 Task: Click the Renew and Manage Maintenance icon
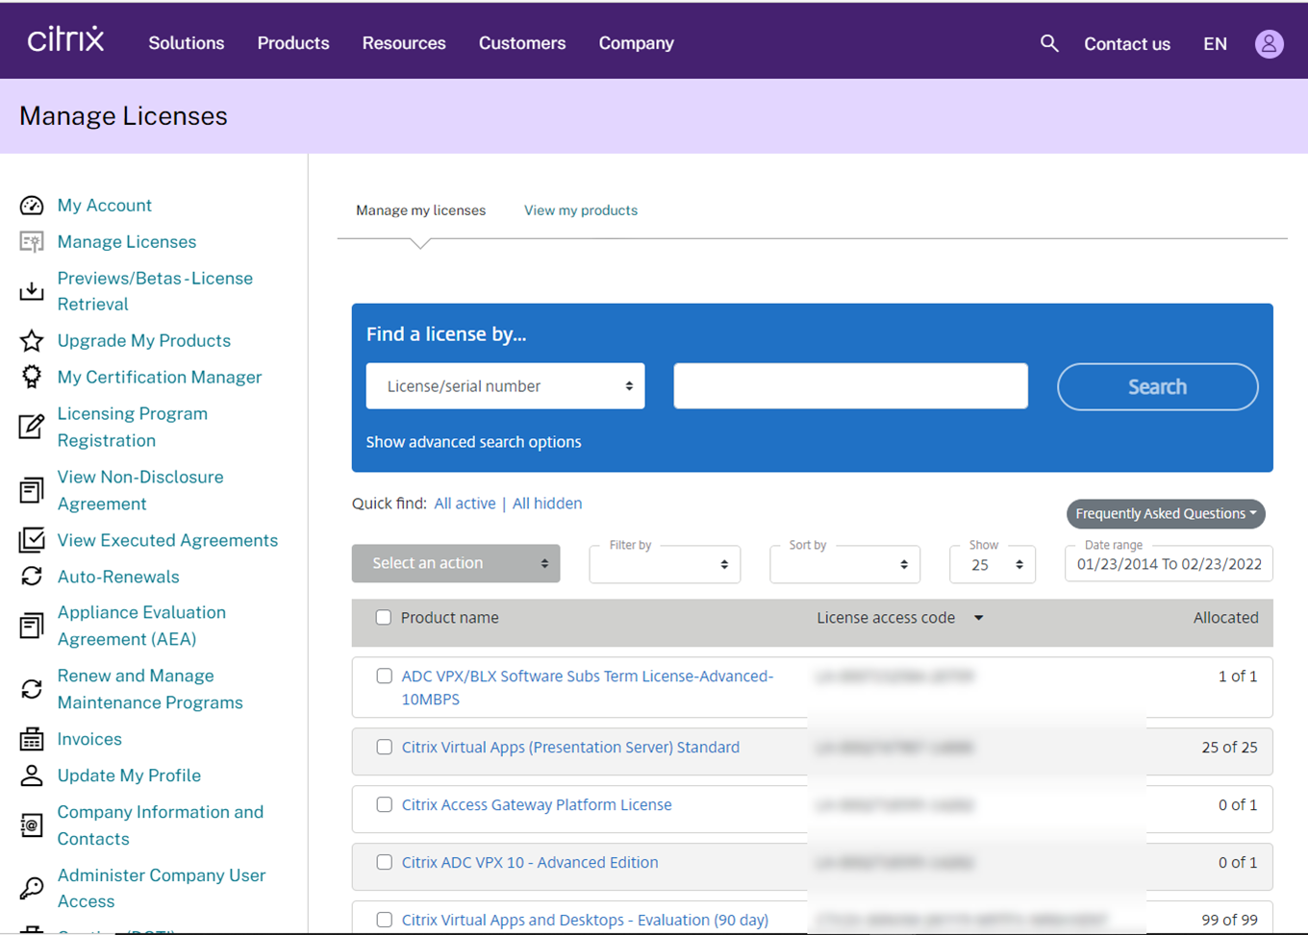32,689
